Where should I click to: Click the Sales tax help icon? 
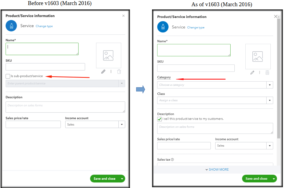[x=172, y=160]
